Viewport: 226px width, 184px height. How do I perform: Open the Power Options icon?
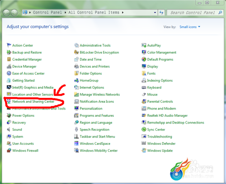[9, 115]
